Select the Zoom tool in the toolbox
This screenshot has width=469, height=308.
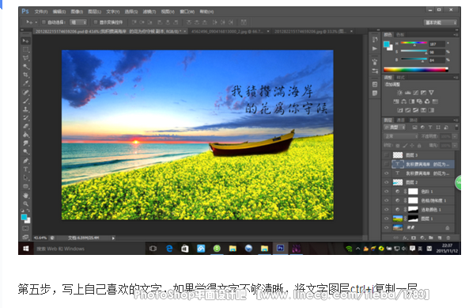[26, 203]
